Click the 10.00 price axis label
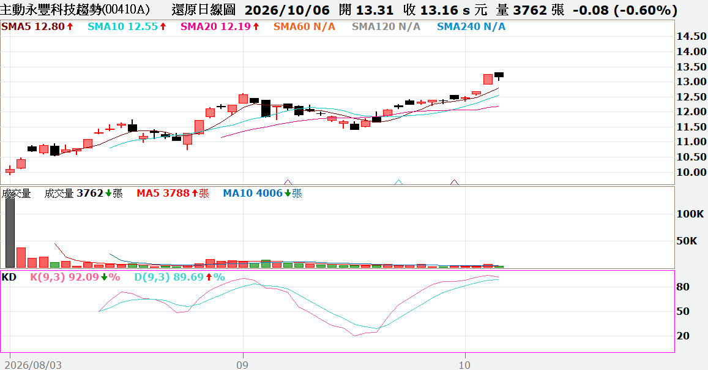 (691, 172)
